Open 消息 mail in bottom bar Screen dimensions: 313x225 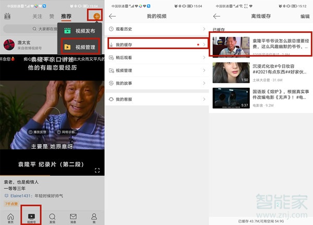tap(73, 218)
